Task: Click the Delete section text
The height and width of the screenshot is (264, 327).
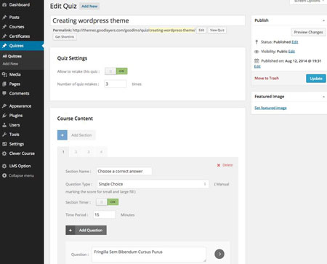Action: (x=227, y=165)
